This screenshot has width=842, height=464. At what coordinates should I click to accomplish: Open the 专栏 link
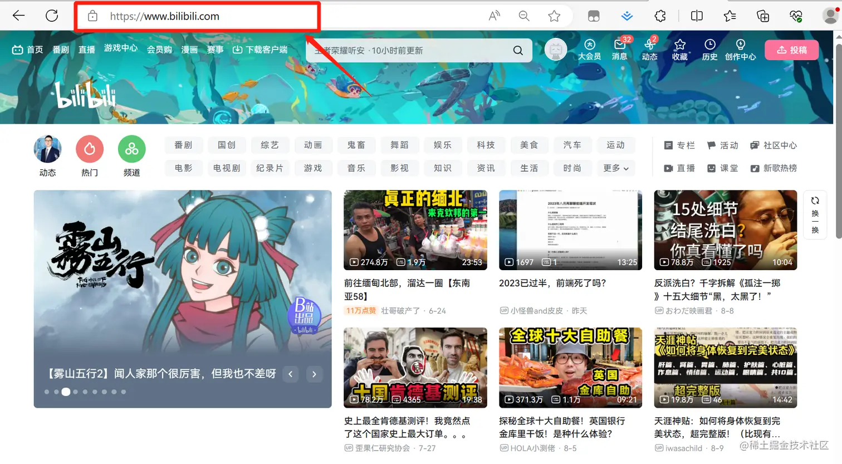click(679, 145)
